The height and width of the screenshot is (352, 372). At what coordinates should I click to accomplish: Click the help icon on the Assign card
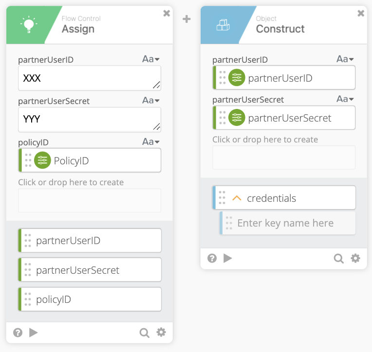(18, 333)
